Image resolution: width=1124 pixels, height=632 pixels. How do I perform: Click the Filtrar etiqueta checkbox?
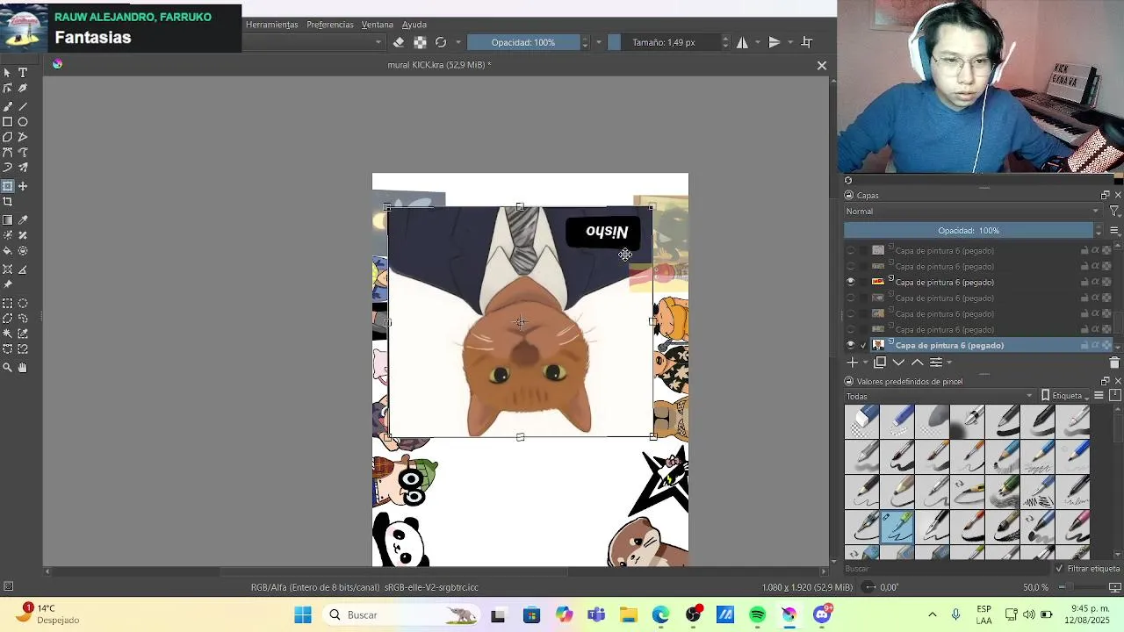(x=1060, y=569)
